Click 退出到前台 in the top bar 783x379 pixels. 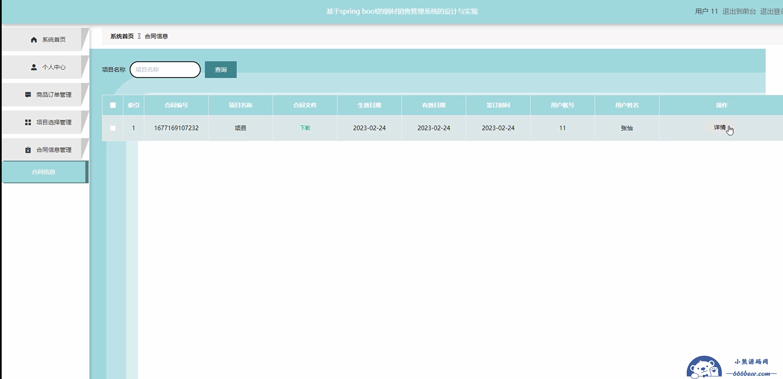click(x=739, y=11)
